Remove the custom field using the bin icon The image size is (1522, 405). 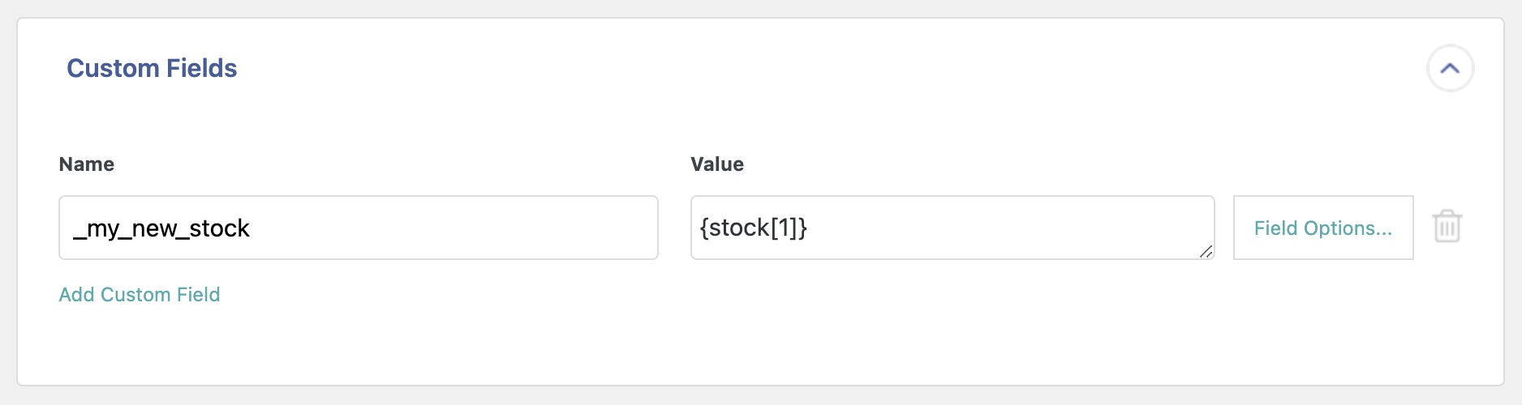coord(1447,227)
